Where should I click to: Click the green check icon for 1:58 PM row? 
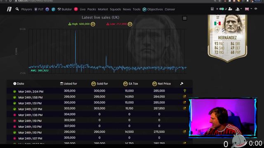(x=15, y=97)
